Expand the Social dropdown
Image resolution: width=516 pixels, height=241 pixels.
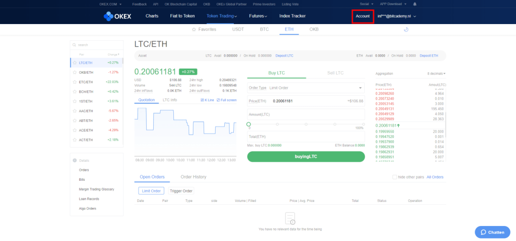367,4
